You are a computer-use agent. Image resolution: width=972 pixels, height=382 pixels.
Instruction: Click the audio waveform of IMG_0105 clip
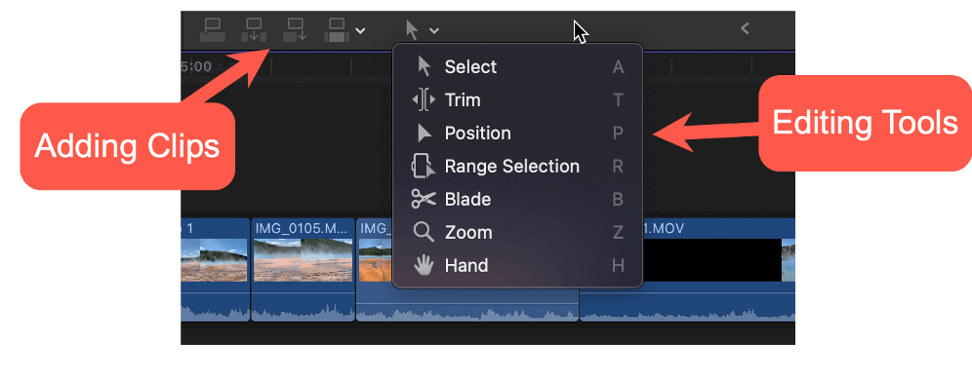(303, 308)
